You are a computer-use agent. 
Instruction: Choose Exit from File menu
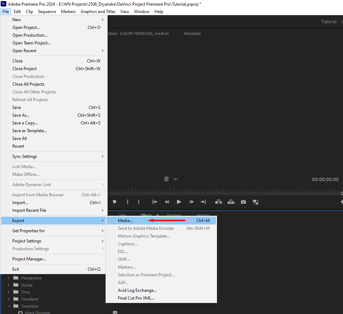(53, 269)
